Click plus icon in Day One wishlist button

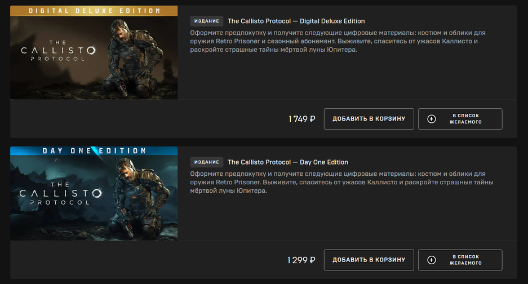pyautogui.click(x=431, y=260)
